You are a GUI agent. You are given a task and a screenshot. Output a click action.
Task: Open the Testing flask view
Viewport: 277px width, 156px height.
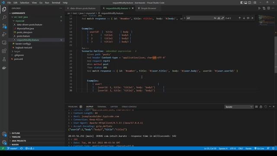[x=4, y=59]
